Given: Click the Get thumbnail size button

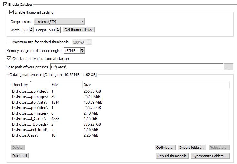Looking at the screenshot, I should pyautogui.click(x=79, y=30).
